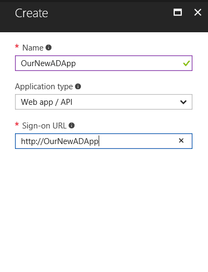Open the Application type info tooltip icon
This screenshot has width=208, height=272.
[78, 87]
